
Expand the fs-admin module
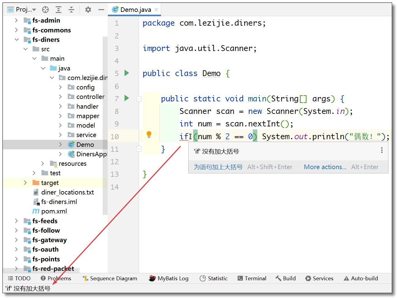click(x=17, y=20)
